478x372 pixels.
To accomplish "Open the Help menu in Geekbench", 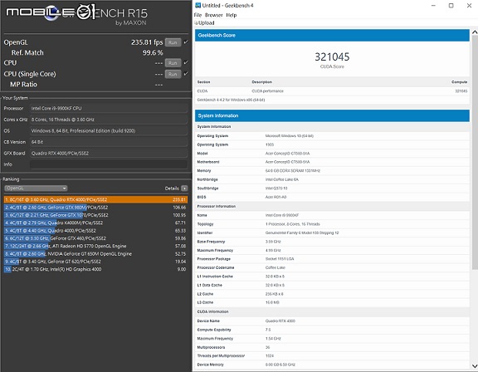I will click(x=232, y=15).
